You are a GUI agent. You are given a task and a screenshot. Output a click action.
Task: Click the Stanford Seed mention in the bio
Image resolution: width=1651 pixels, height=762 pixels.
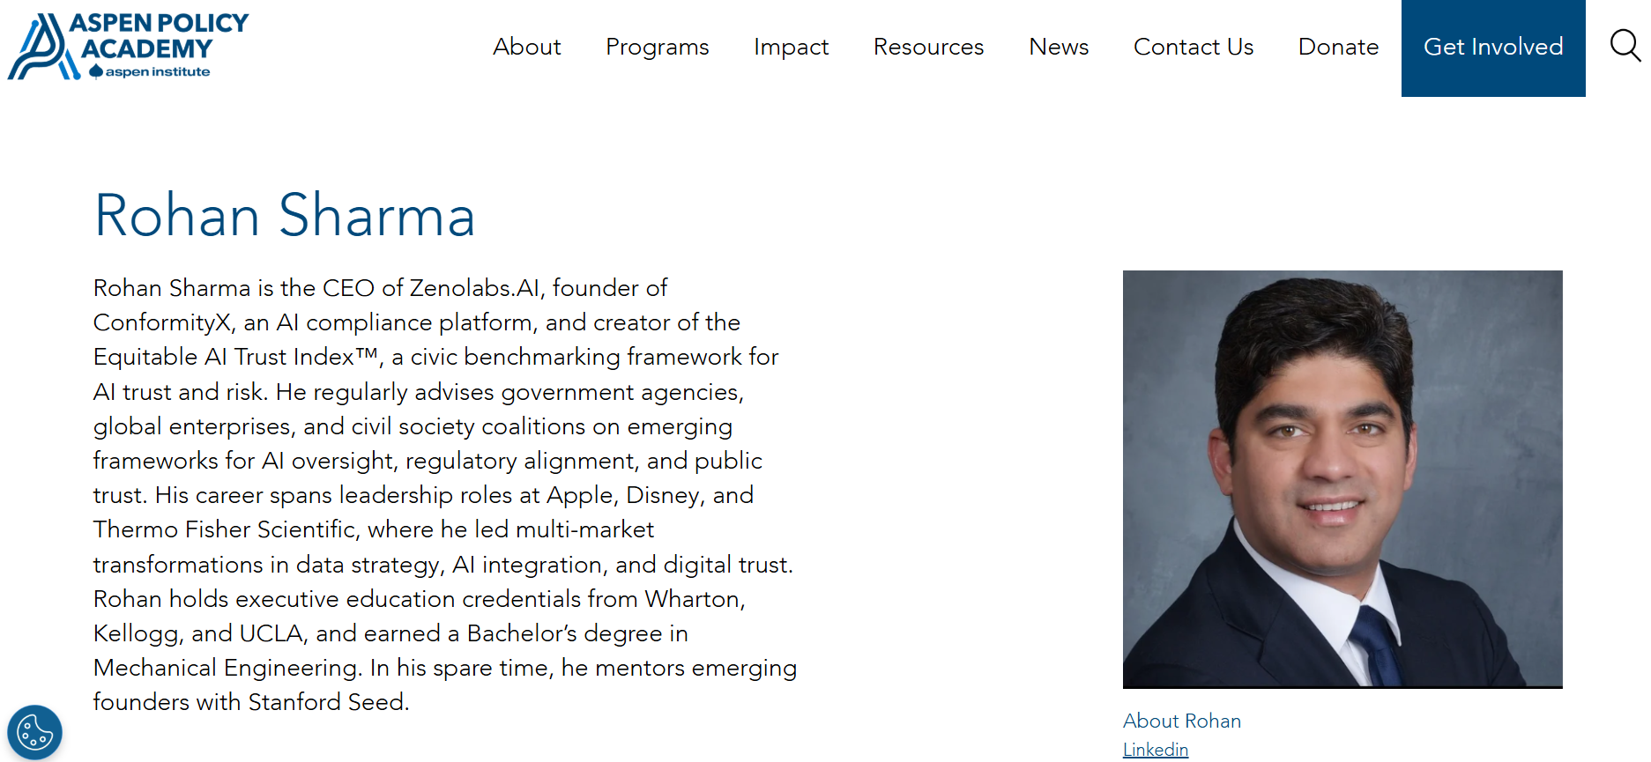[327, 702]
